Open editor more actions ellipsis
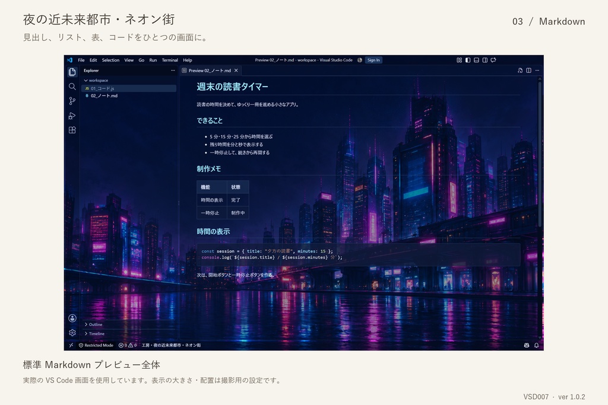The image size is (608, 405). 537,71
